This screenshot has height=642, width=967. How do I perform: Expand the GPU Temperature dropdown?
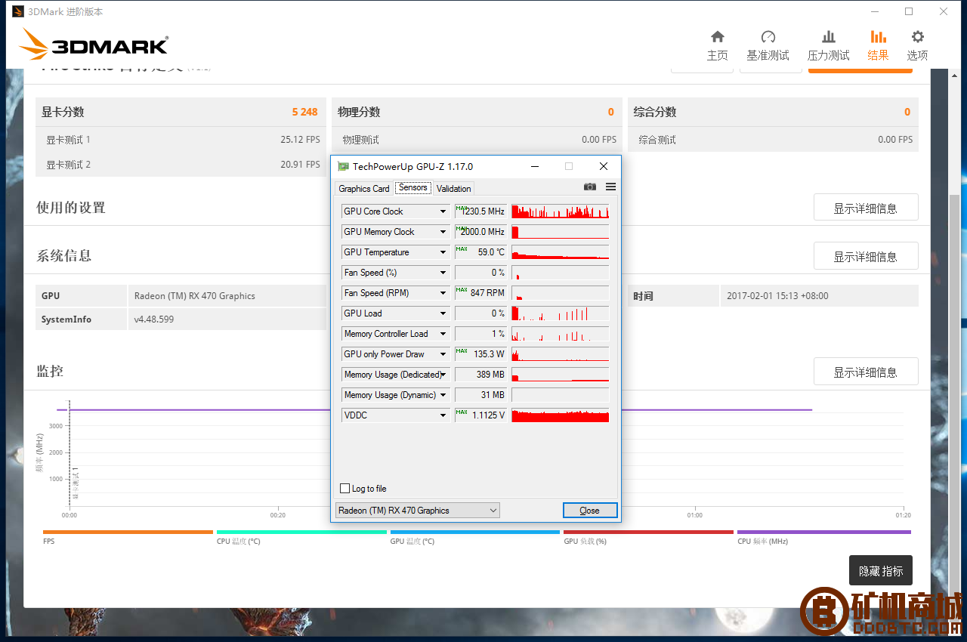pos(443,252)
